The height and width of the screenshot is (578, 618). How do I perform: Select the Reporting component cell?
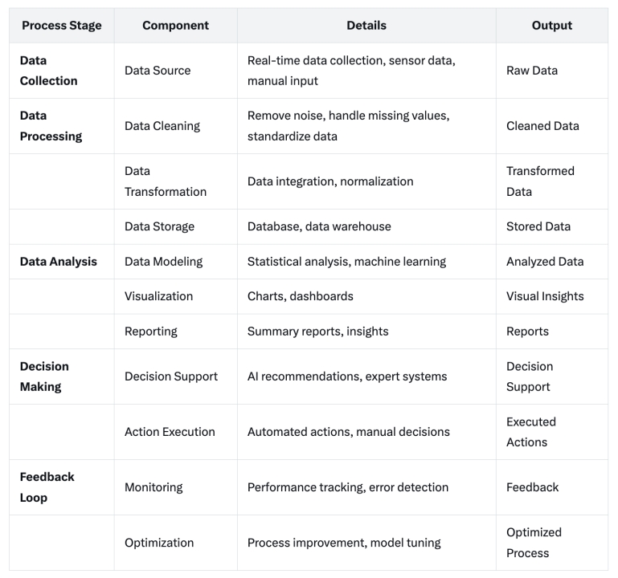[x=151, y=332]
